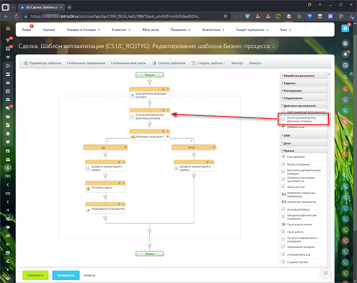357x283 pixels.
Task: Click the blue 'Применить' button
Action: [66, 275]
